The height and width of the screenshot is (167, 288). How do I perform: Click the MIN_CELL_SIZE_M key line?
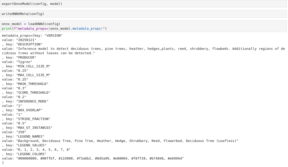point(33,66)
